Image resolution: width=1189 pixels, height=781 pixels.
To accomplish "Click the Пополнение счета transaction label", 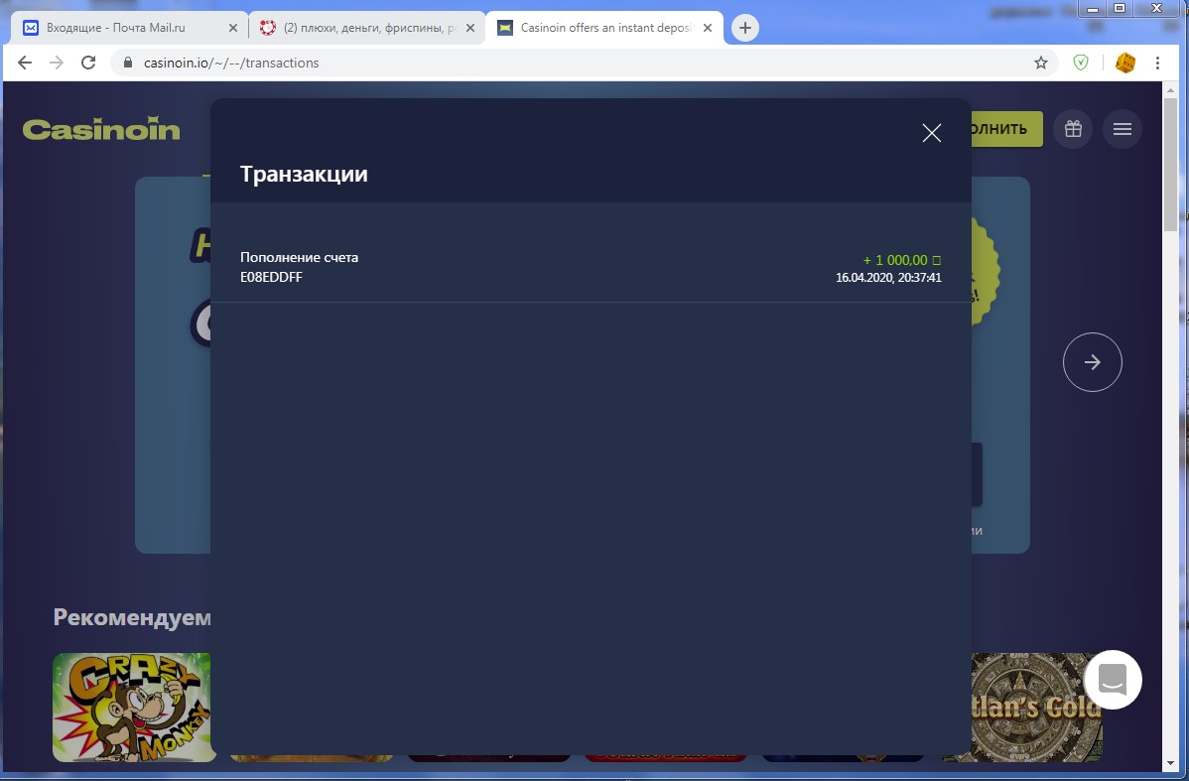I will coord(299,257).
